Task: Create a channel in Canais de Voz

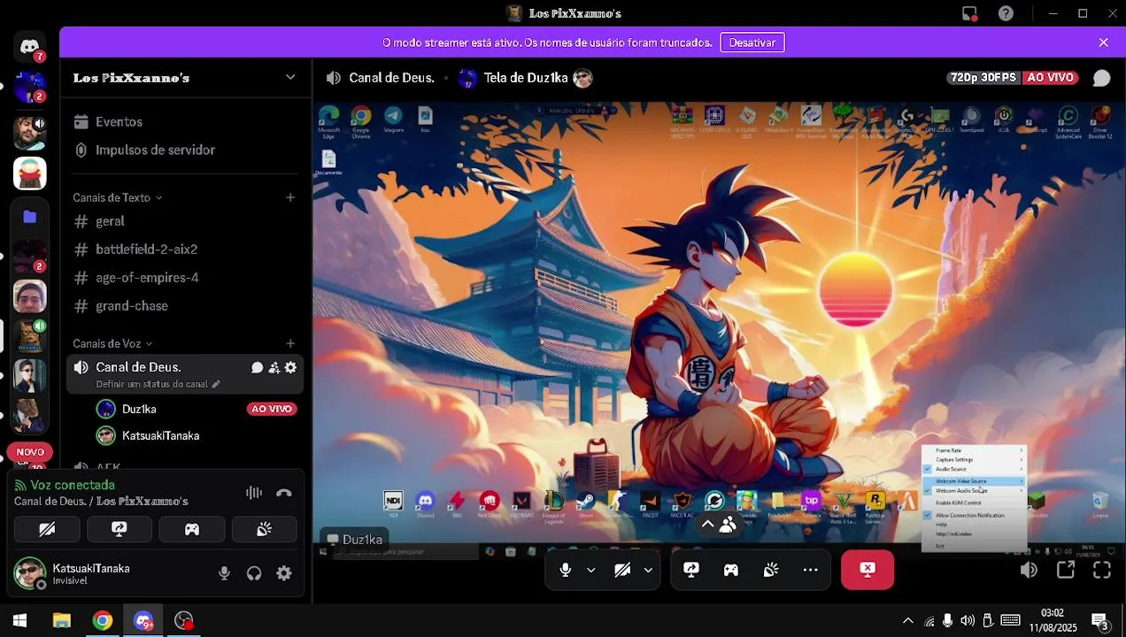Action: (290, 343)
